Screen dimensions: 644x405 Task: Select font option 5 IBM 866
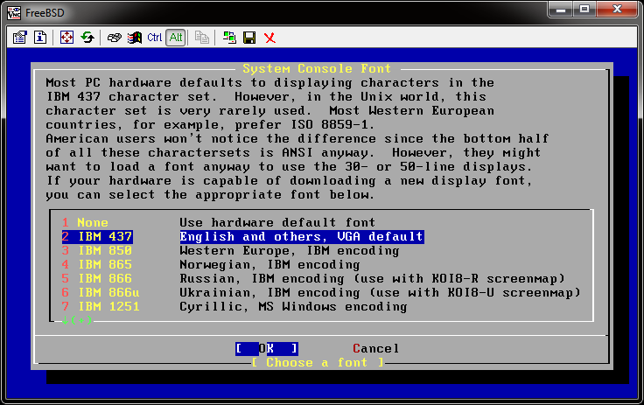(x=97, y=278)
